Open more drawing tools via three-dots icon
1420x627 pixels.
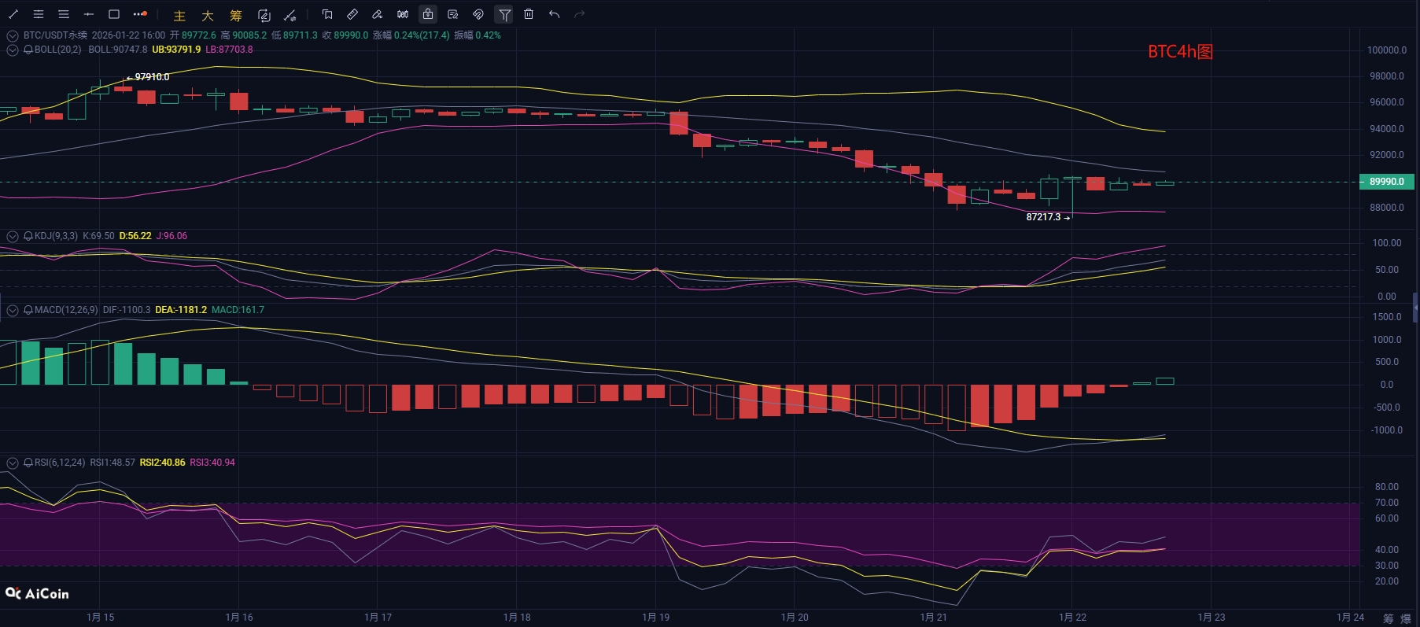pos(140,14)
